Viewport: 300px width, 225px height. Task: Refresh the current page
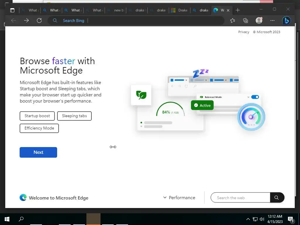point(39,21)
